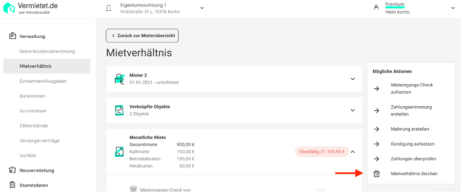The width and height of the screenshot is (461, 192).
Task: Click the Verwaltung sidebar icon
Action: [x=12, y=36]
